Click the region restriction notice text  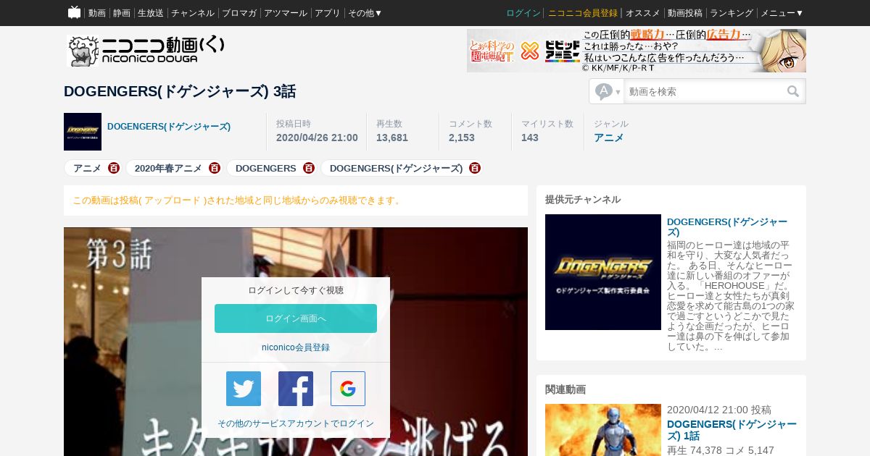238,200
